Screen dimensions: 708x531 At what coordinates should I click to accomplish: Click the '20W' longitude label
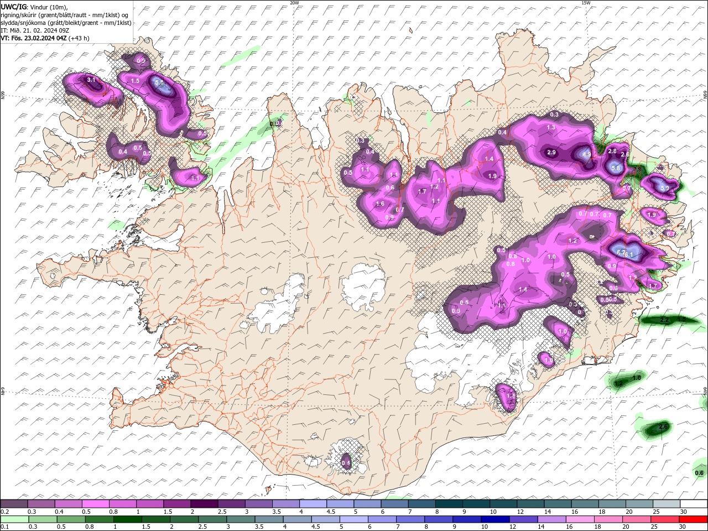294,3
